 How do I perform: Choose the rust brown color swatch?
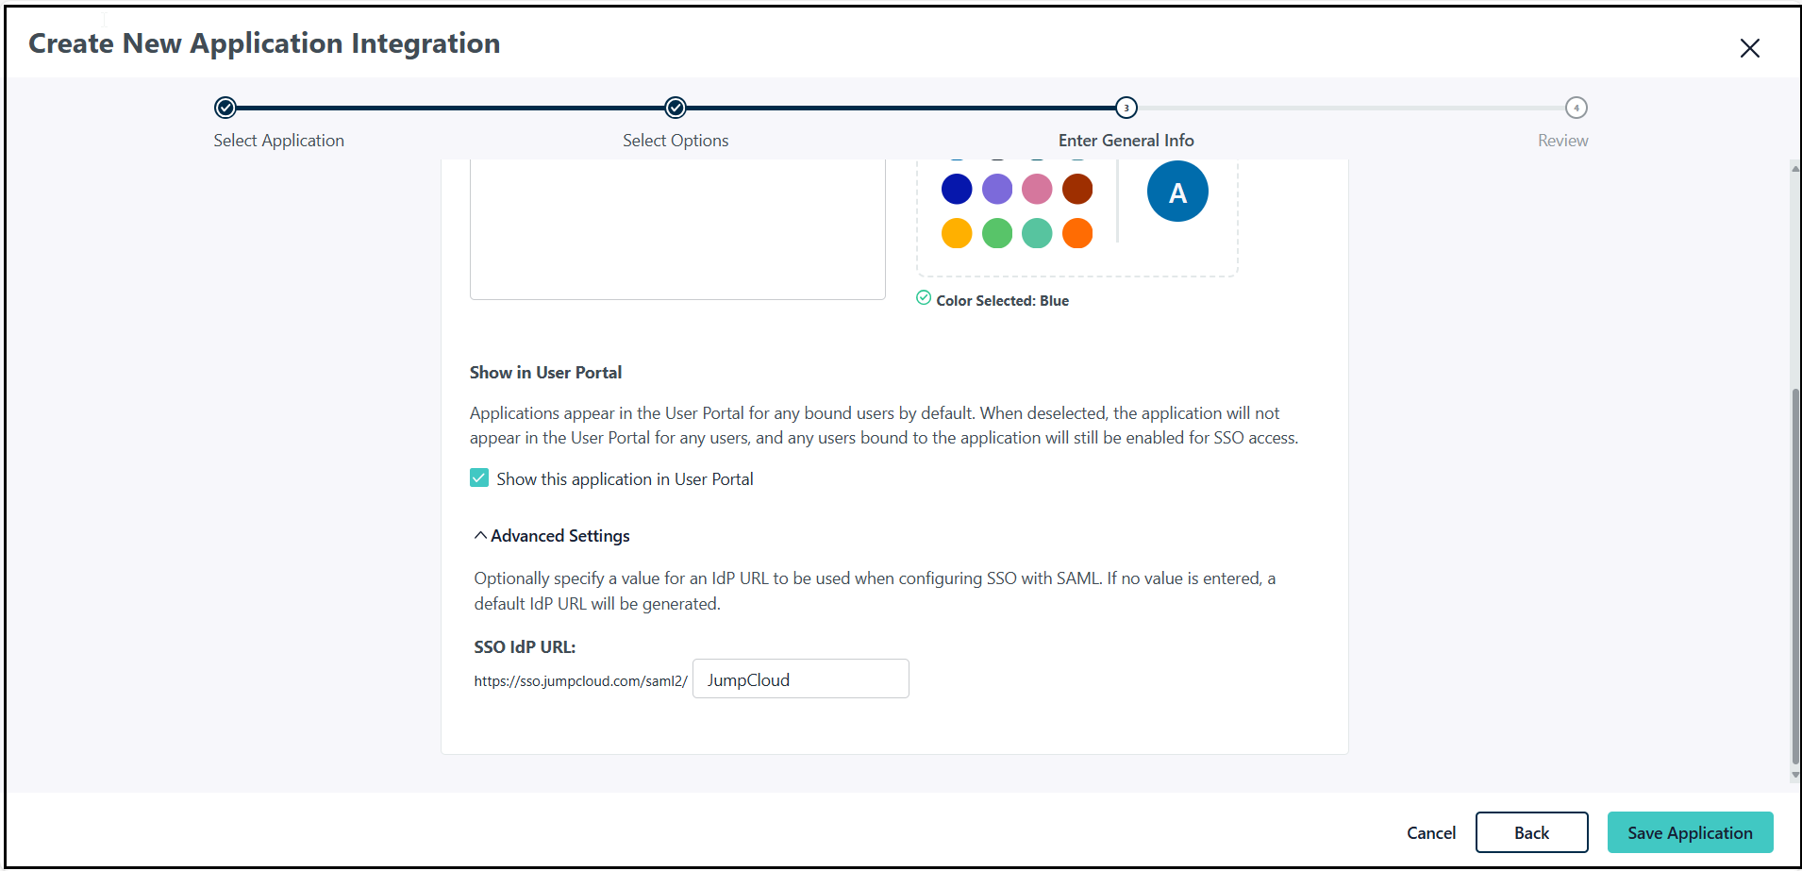pyautogui.click(x=1077, y=189)
